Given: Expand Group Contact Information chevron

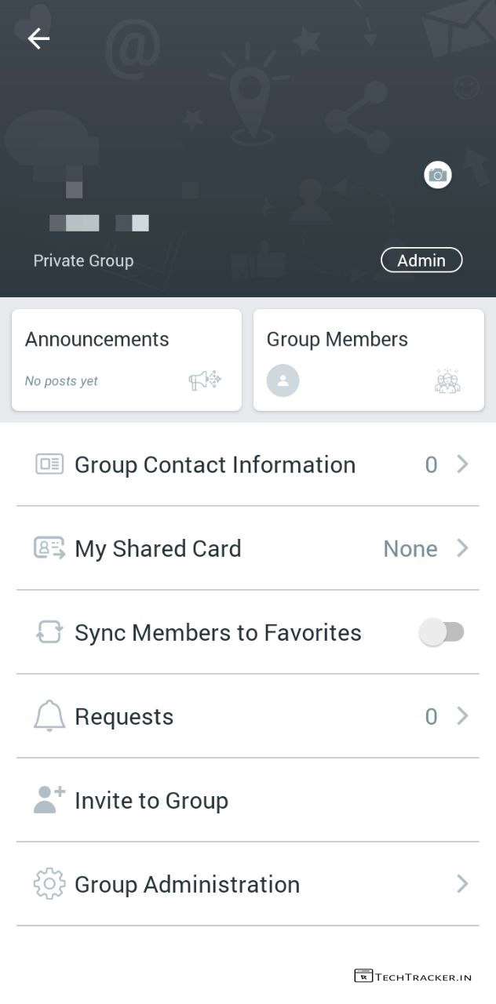Looking at the screenshot, I should pos(462,464).
